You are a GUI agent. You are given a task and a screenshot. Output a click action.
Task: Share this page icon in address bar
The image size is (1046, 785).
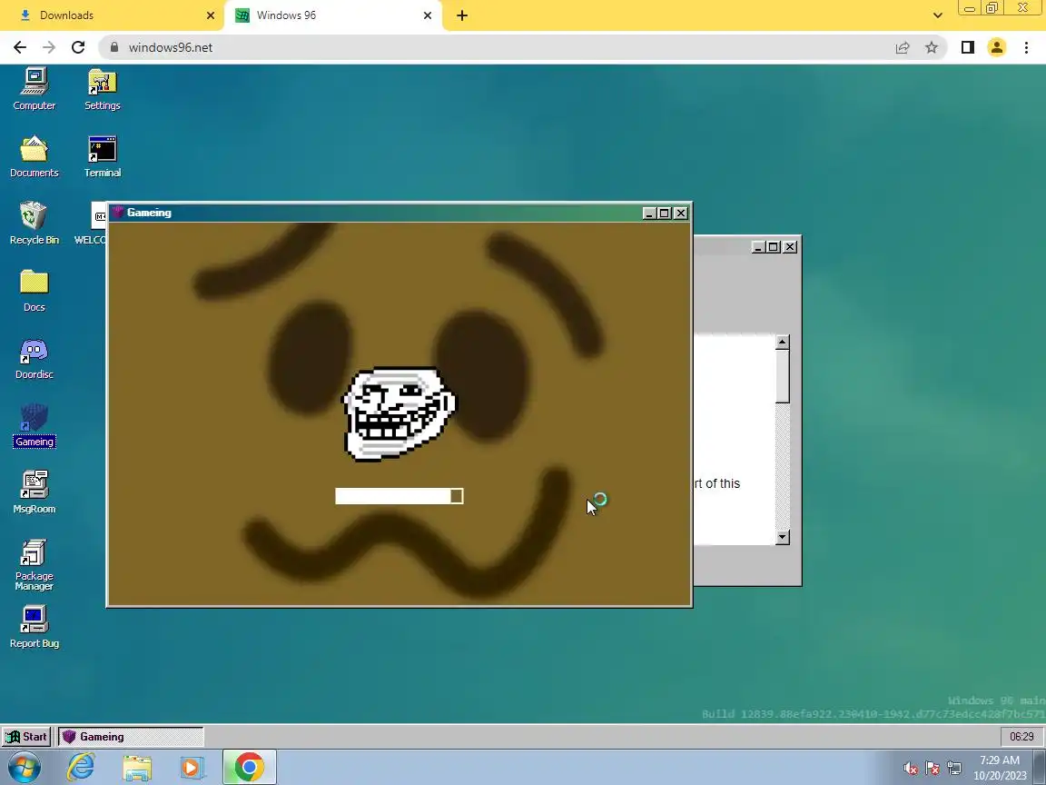point(903,47)
